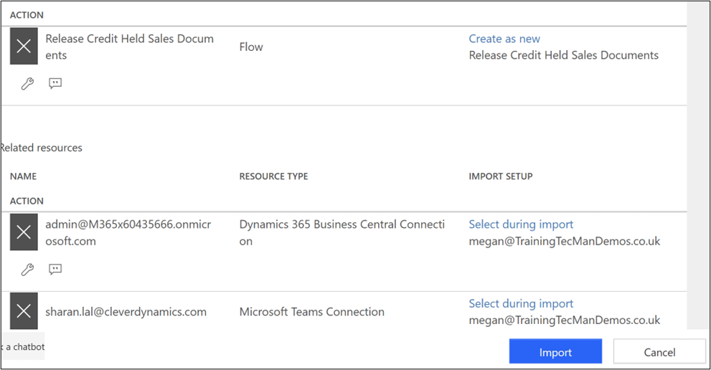This screenshot has height=370, width=711.
Task: Click the RESOURCE TYPE column header
Action: click(273, 176)
